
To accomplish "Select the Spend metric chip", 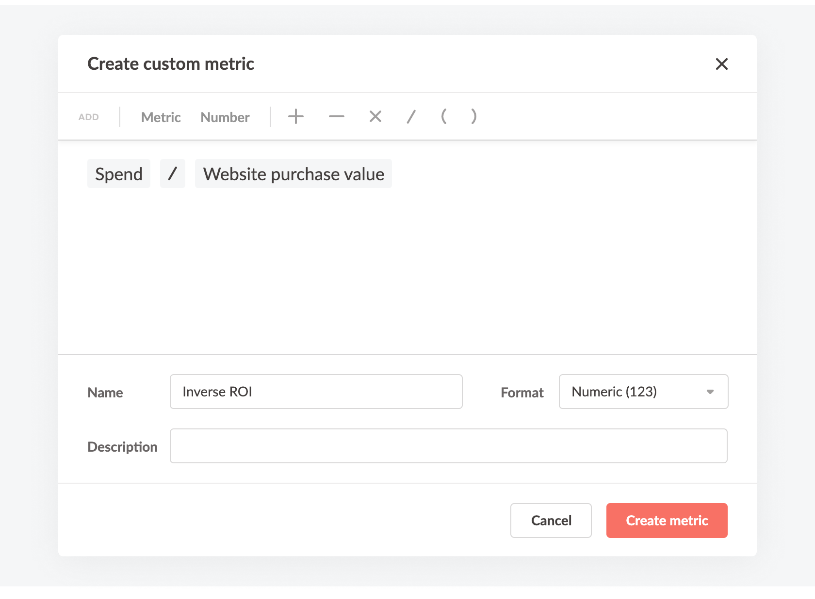I will [x=119, y=173].
